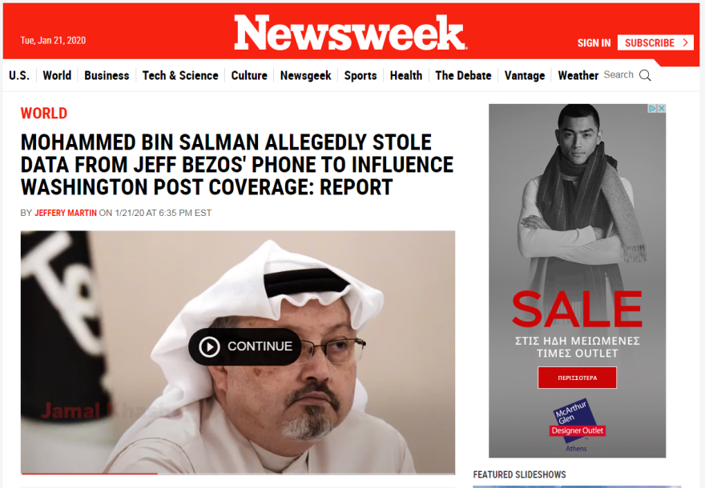
Task: Click the red WORLD category label
Action: coord(44,113)
